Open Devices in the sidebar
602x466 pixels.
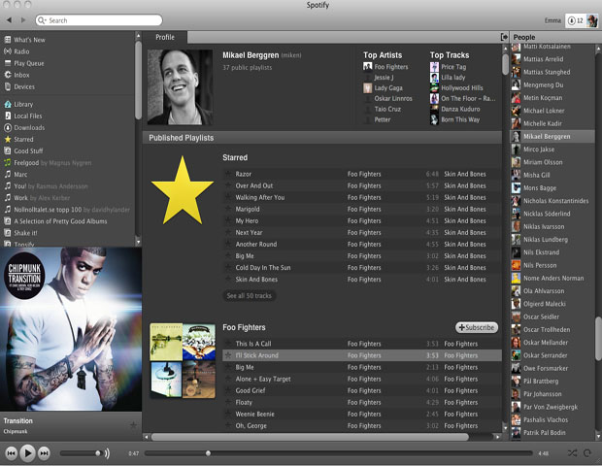pyautogui.click(x=24, y=86)
